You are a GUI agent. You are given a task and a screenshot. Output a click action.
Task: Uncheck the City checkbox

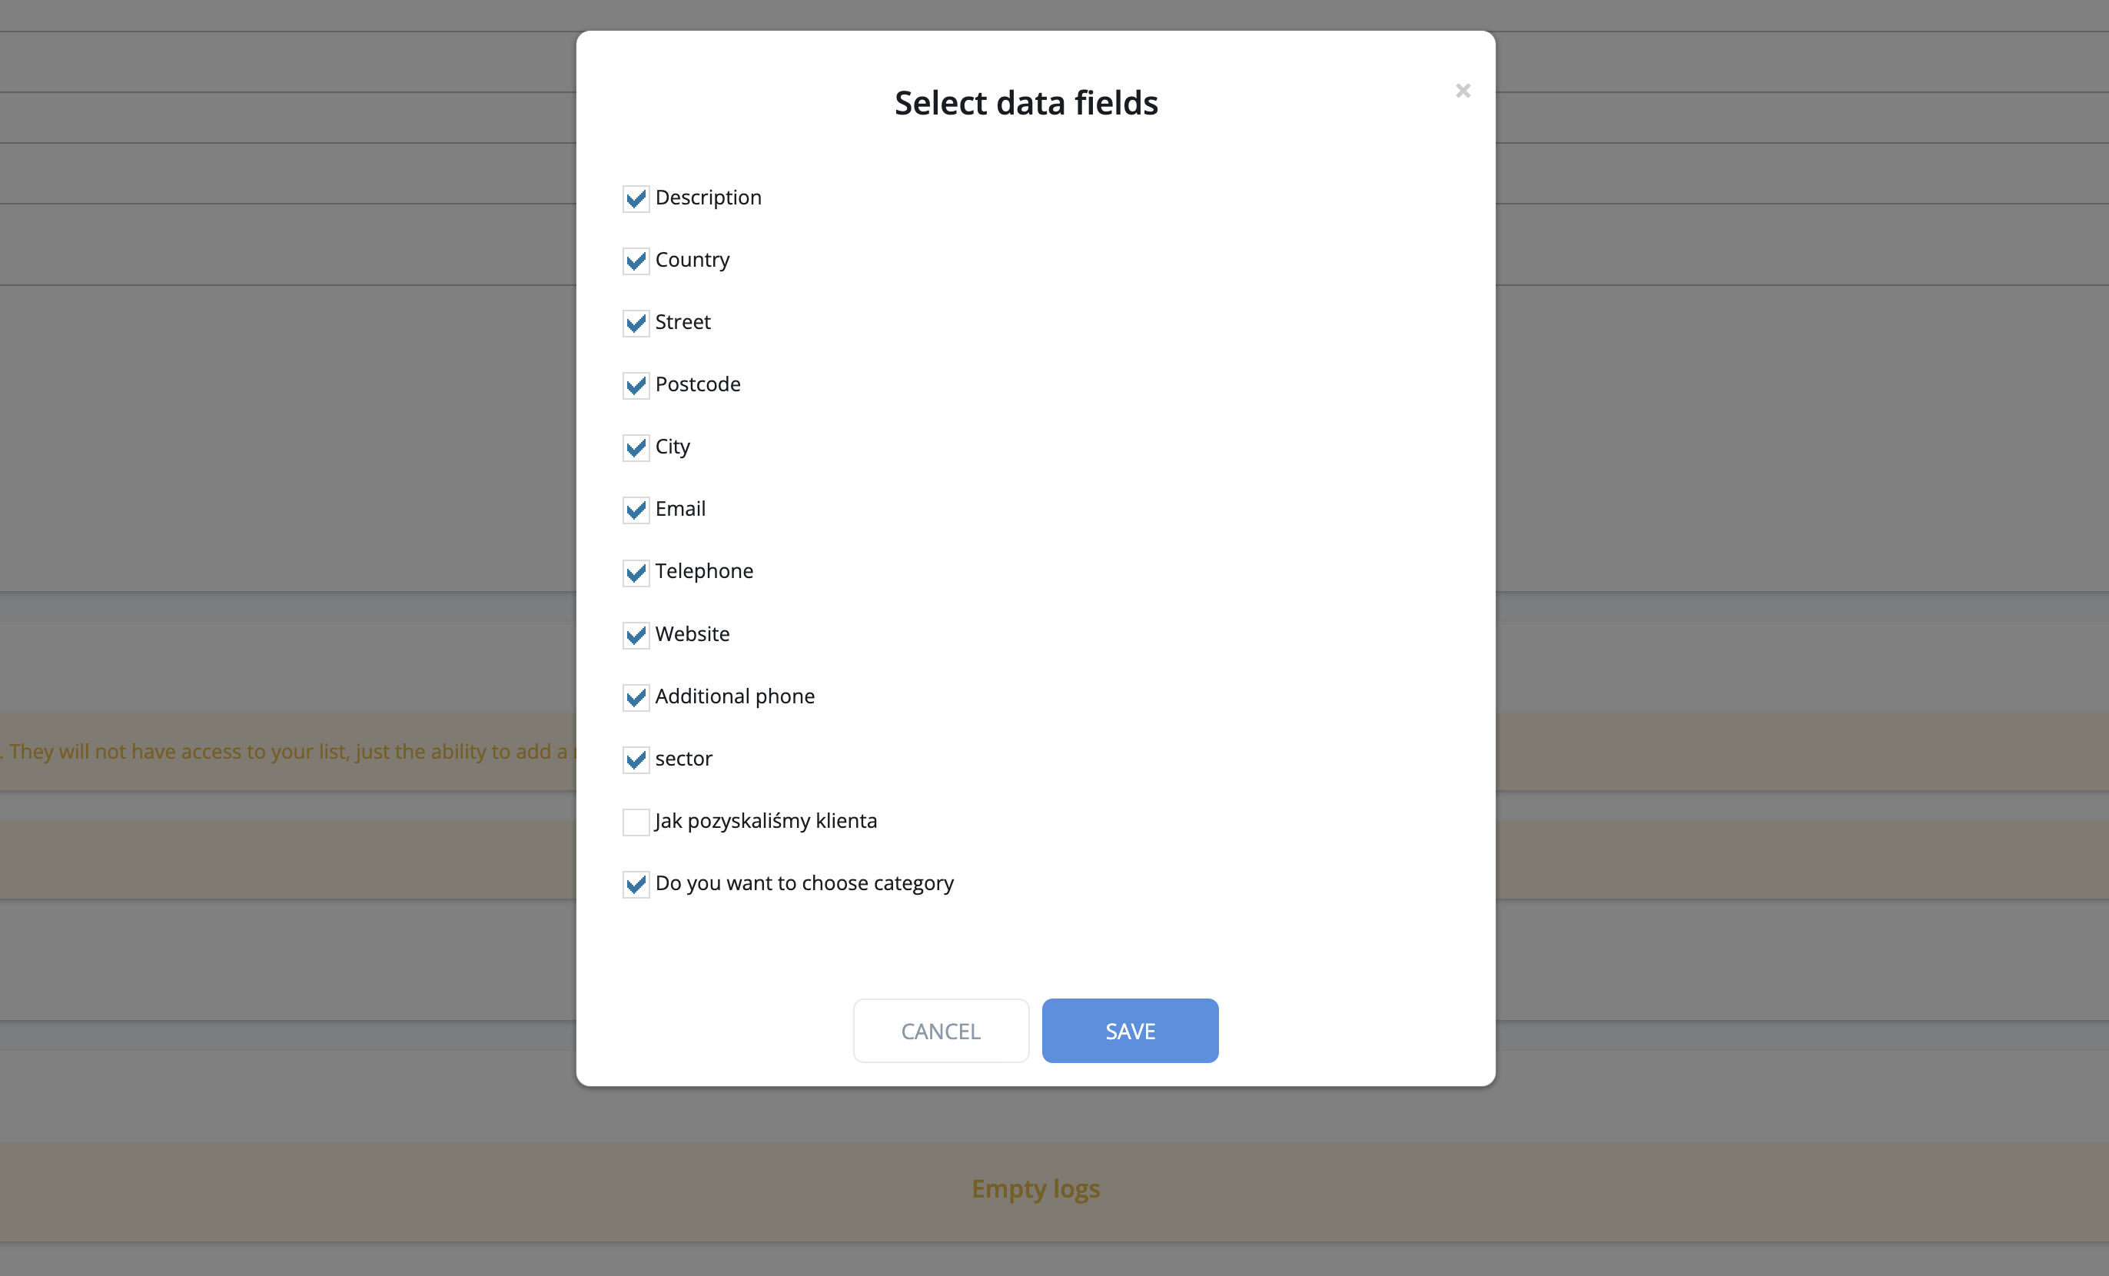[636, 447]
